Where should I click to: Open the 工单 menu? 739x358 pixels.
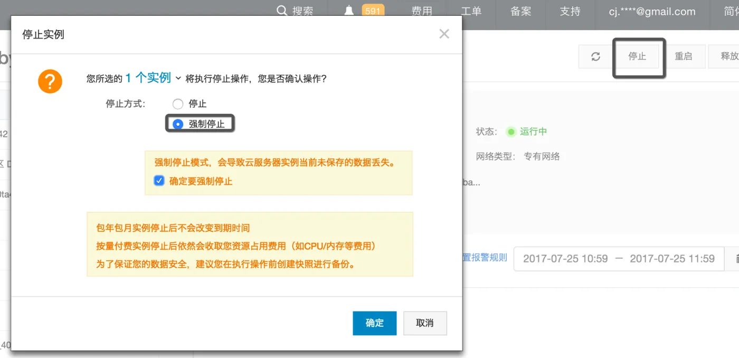click(471, 12)
